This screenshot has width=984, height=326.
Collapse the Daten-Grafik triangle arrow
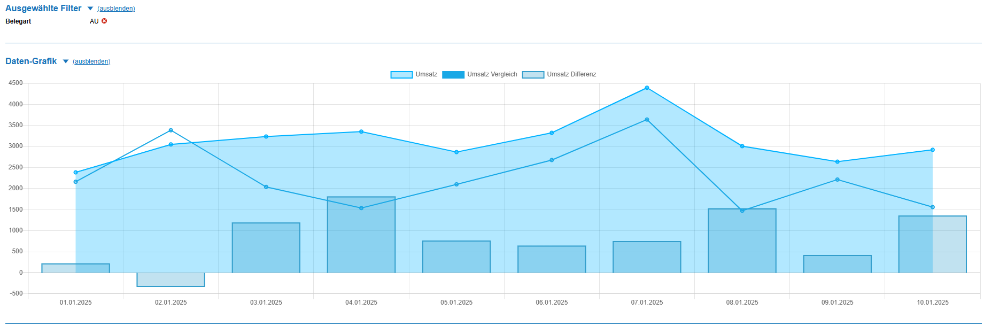pos(66,61)
